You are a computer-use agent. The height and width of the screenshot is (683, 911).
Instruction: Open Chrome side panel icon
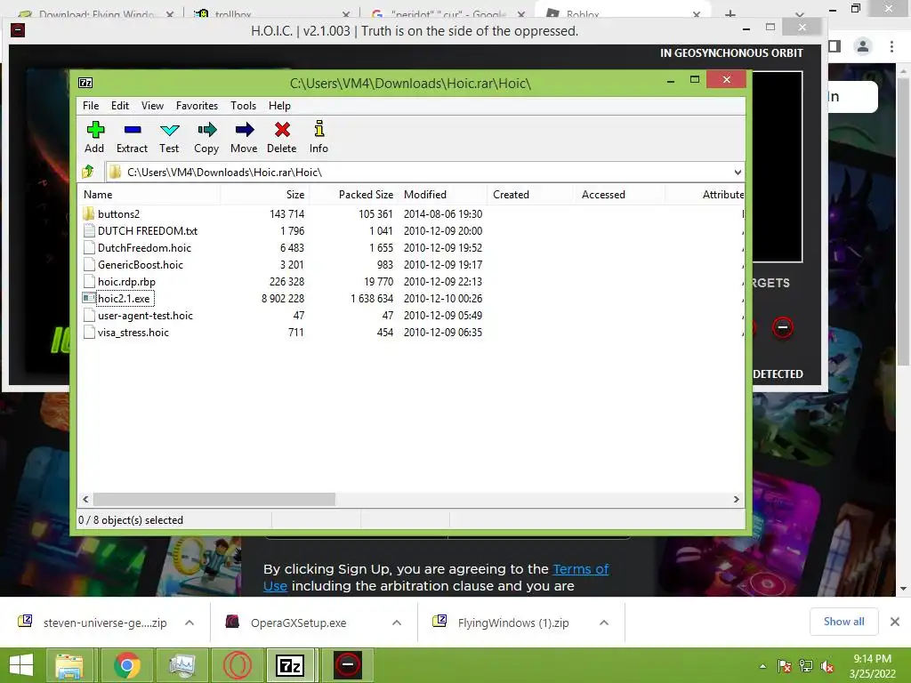pyautogui.click(x=834, y=46)
